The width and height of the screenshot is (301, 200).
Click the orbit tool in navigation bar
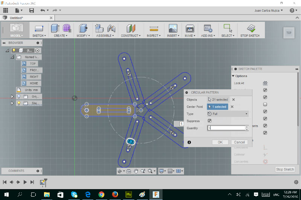point(120,171)
